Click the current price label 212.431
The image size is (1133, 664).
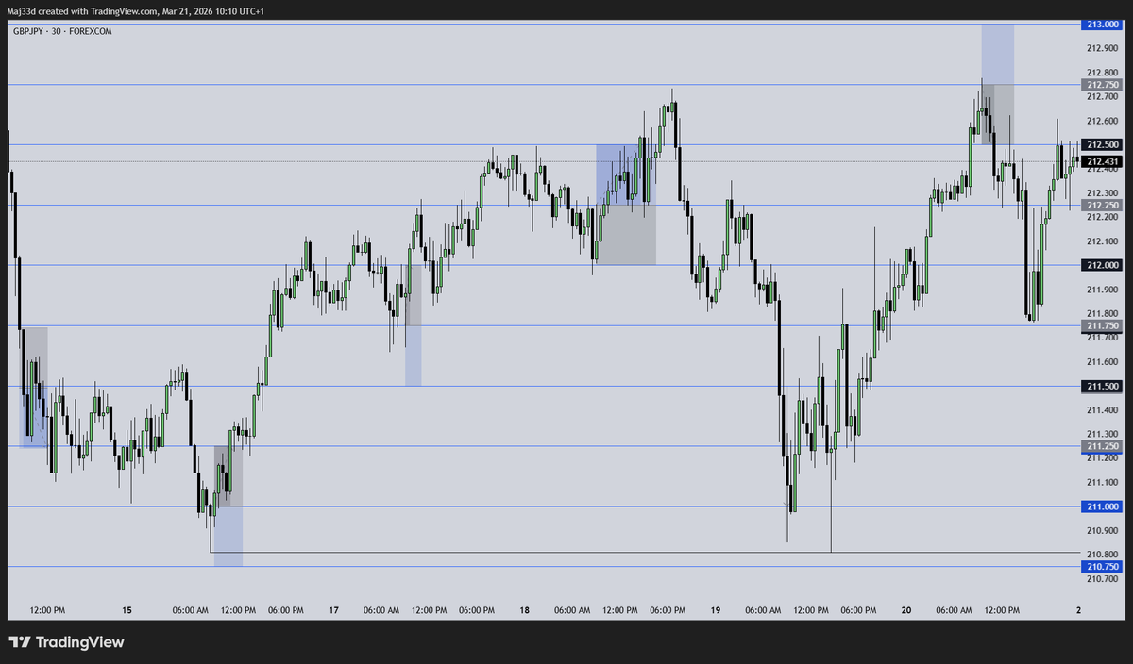coord(1101,161)
